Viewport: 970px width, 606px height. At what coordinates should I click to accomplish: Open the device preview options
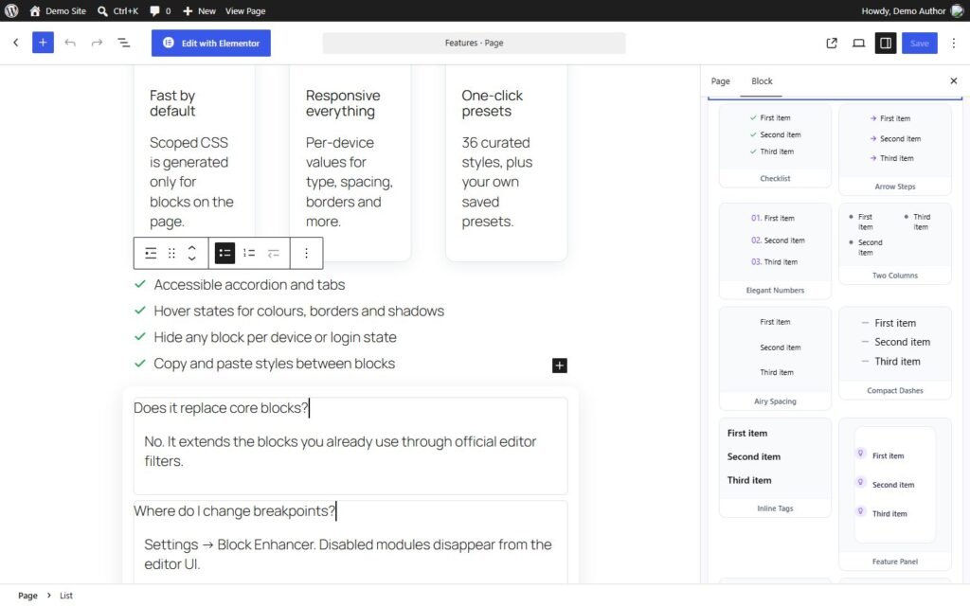pos(858,43)
